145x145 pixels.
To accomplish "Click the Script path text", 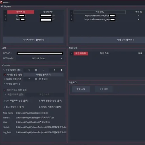I will [x=41, y=127].
